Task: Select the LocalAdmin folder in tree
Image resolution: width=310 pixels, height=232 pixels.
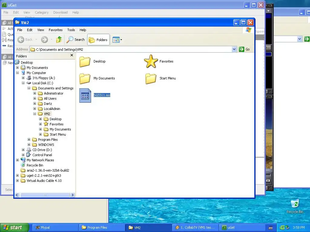Action: pos(49,109)
